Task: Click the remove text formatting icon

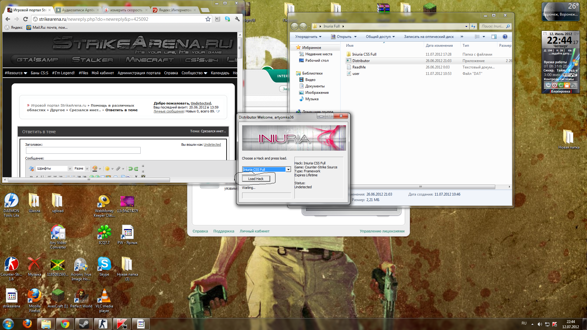Action: click(31, 169)
